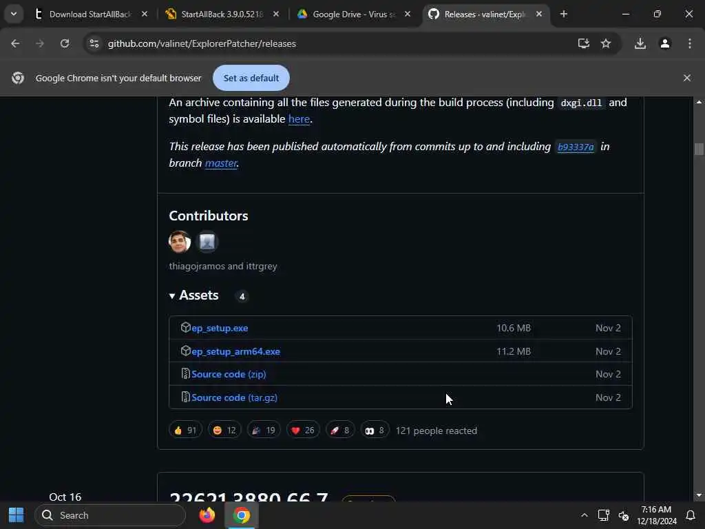The width and height of the screenshot is (705, 529).
Task: Download ep_setup.exe
Action: (x=220, y=329)
